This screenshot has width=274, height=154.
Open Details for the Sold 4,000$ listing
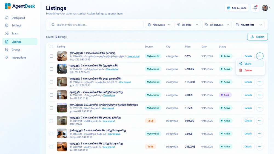pos(248,95)
